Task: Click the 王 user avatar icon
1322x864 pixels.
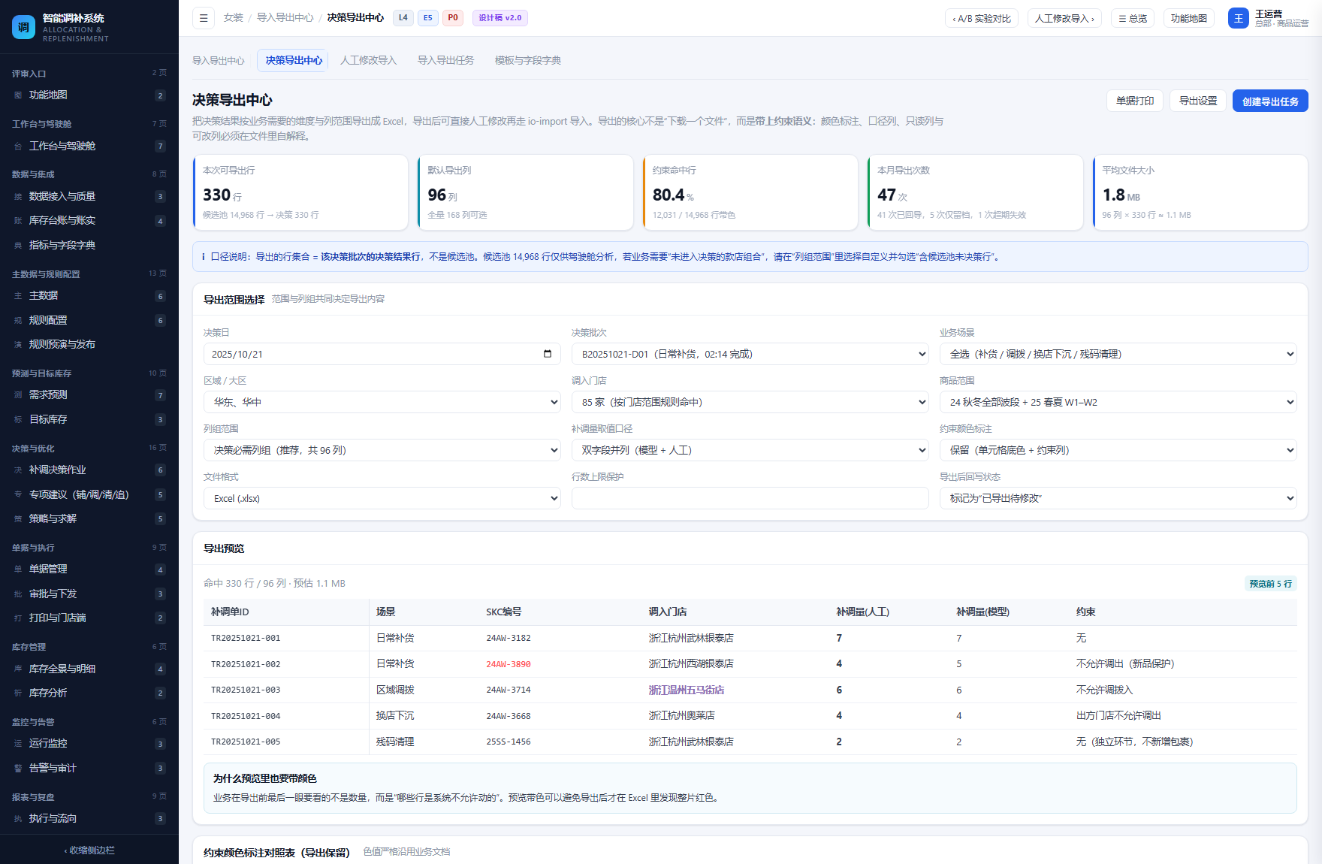Action: point(1238,18)
